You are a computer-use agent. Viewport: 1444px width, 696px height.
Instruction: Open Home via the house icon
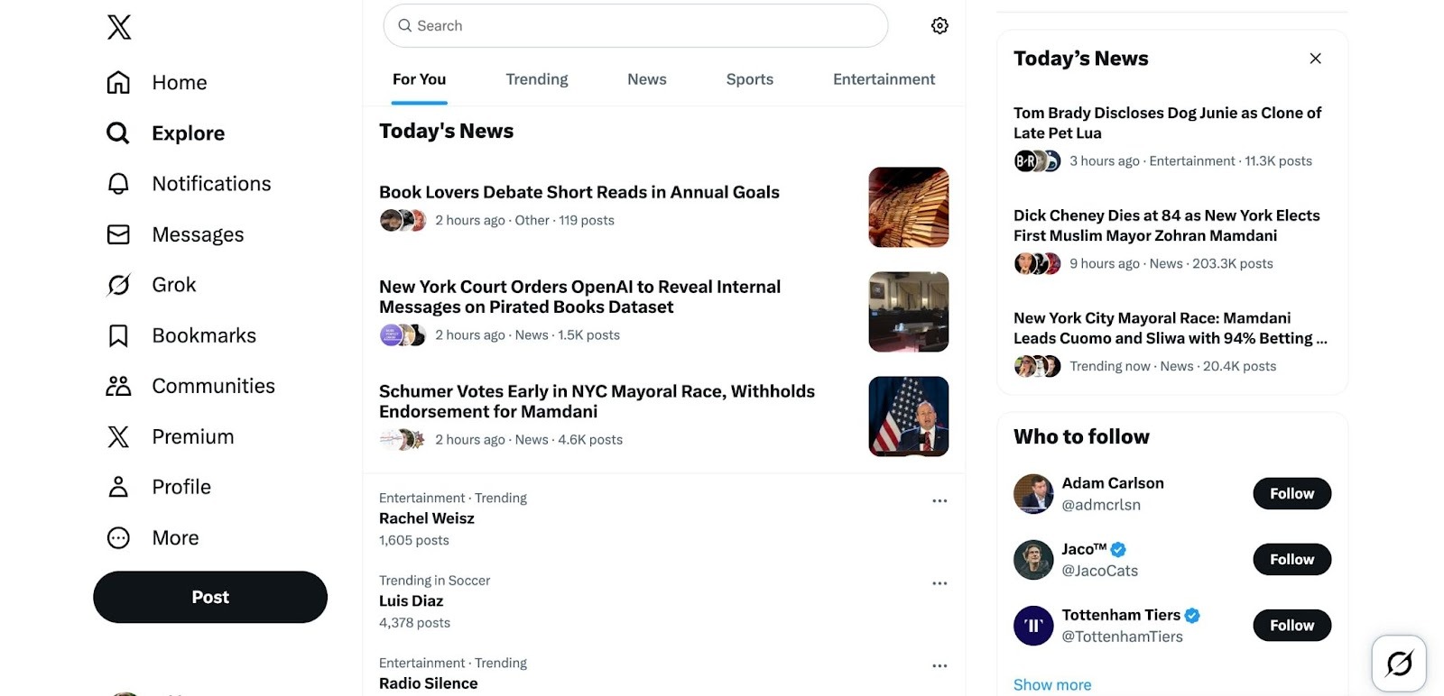pos(118,83)
